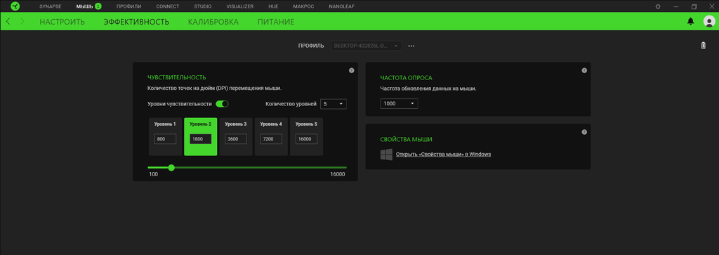Viewport: 719px width, 255px height.
Task: Click the DPI slider handle
Action: [171, 168]
